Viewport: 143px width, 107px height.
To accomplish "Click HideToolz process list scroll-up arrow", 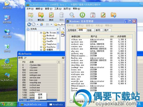I will (x=59, y=62).
